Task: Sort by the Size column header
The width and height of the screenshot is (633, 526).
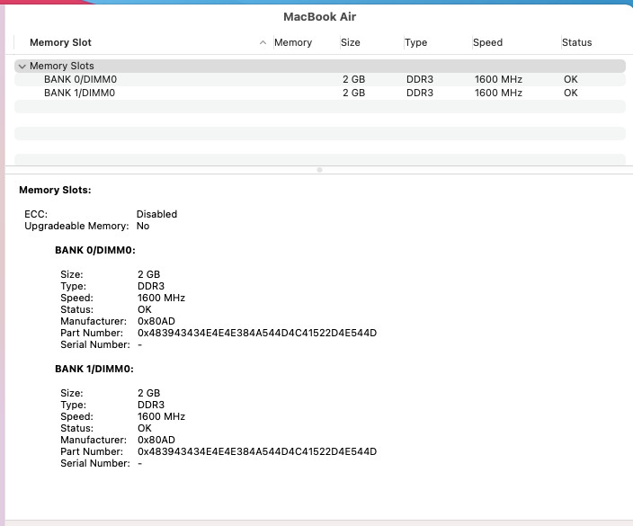Action: (351, 42)
